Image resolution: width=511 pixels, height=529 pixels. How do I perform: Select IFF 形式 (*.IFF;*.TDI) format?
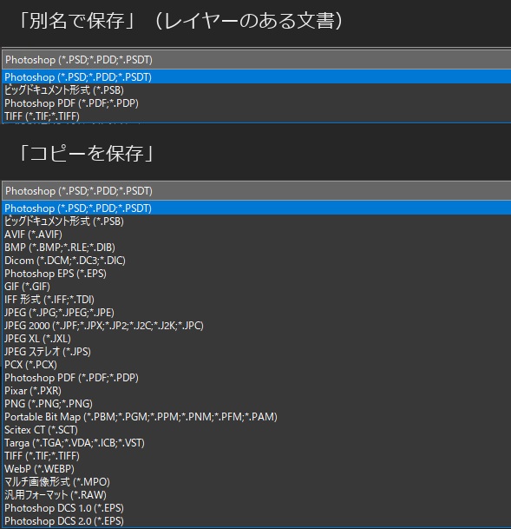pyautogui.click(x=257, y=300)
